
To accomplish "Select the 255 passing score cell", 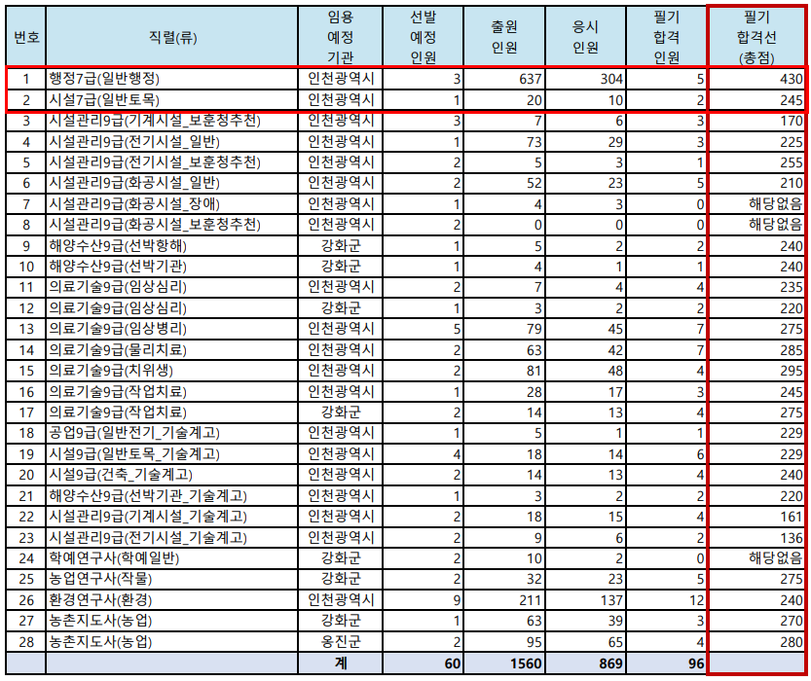I will (x=756, y=162).
